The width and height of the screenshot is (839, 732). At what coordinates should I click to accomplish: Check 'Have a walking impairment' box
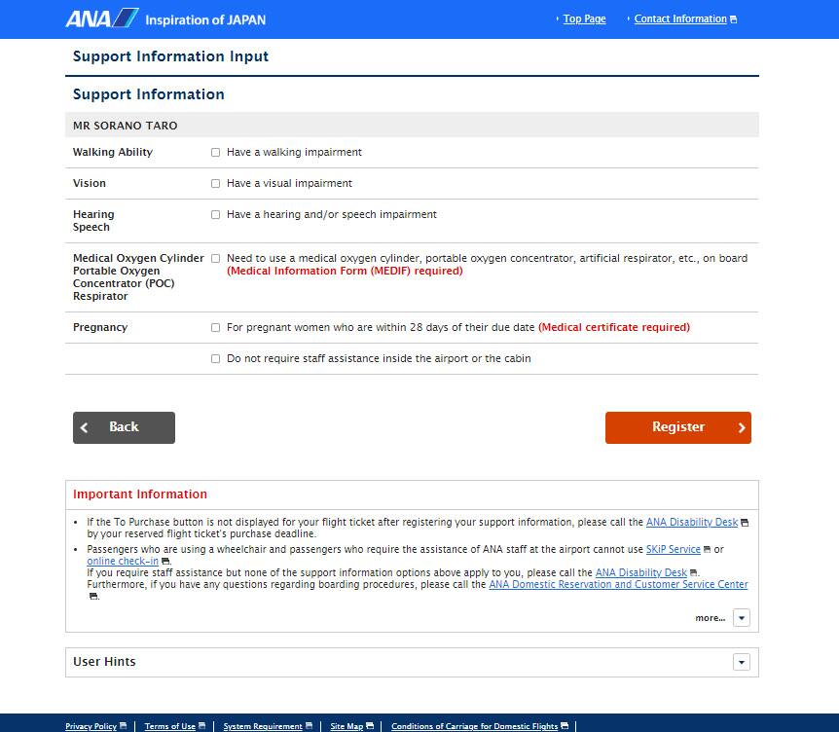[x=216, y=153]
